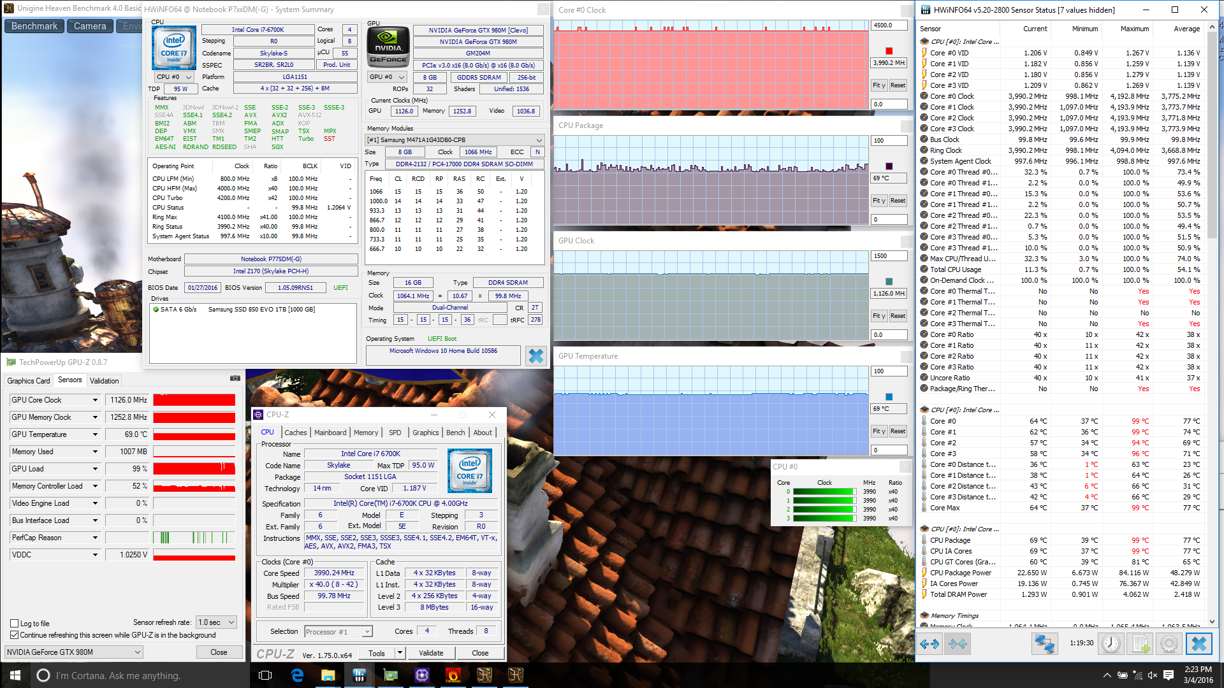Open File Explorer from the taskbar
Screen dimensions: 1224x688
328,675
